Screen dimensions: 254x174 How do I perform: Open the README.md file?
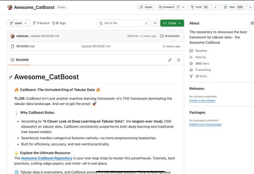25,46
